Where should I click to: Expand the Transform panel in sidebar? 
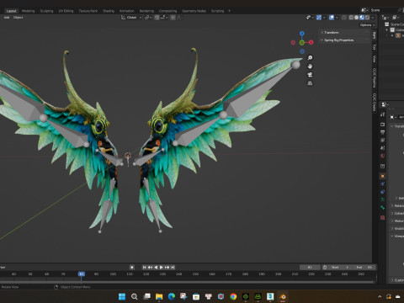[344, 33]
